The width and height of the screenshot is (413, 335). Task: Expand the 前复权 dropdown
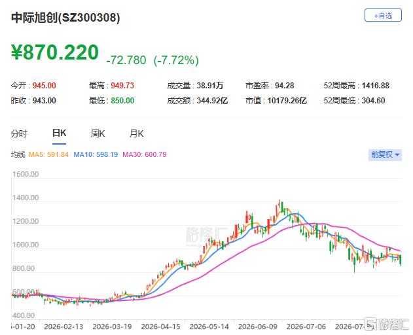pyautogui.click(x=385, y=154)
